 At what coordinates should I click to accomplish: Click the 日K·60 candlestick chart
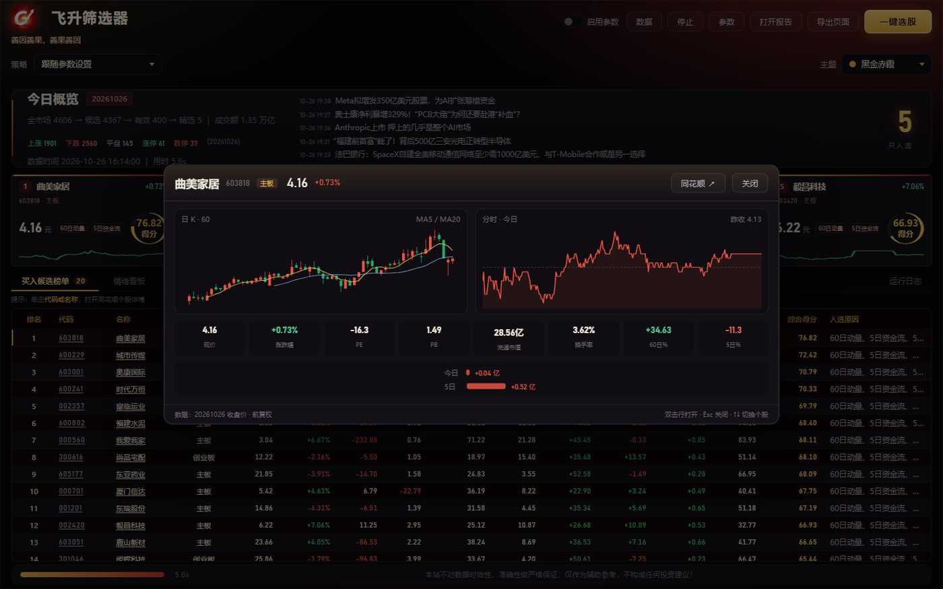click(x=321, y=261)
